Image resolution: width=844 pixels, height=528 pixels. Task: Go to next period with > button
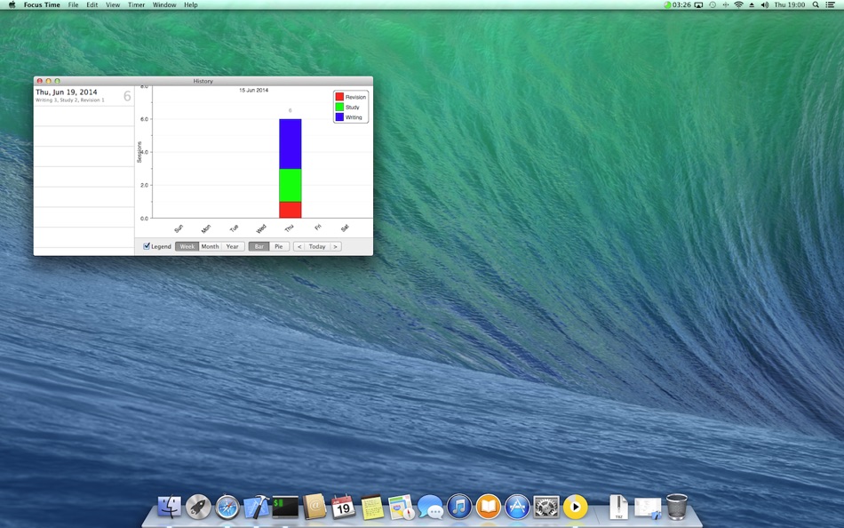pos(335,246)
